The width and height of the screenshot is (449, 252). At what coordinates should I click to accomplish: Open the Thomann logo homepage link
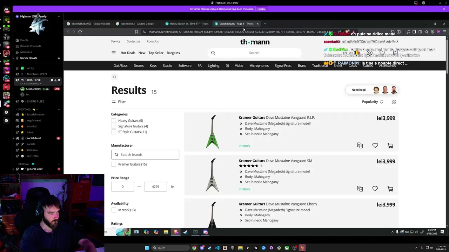click(255, 42)
